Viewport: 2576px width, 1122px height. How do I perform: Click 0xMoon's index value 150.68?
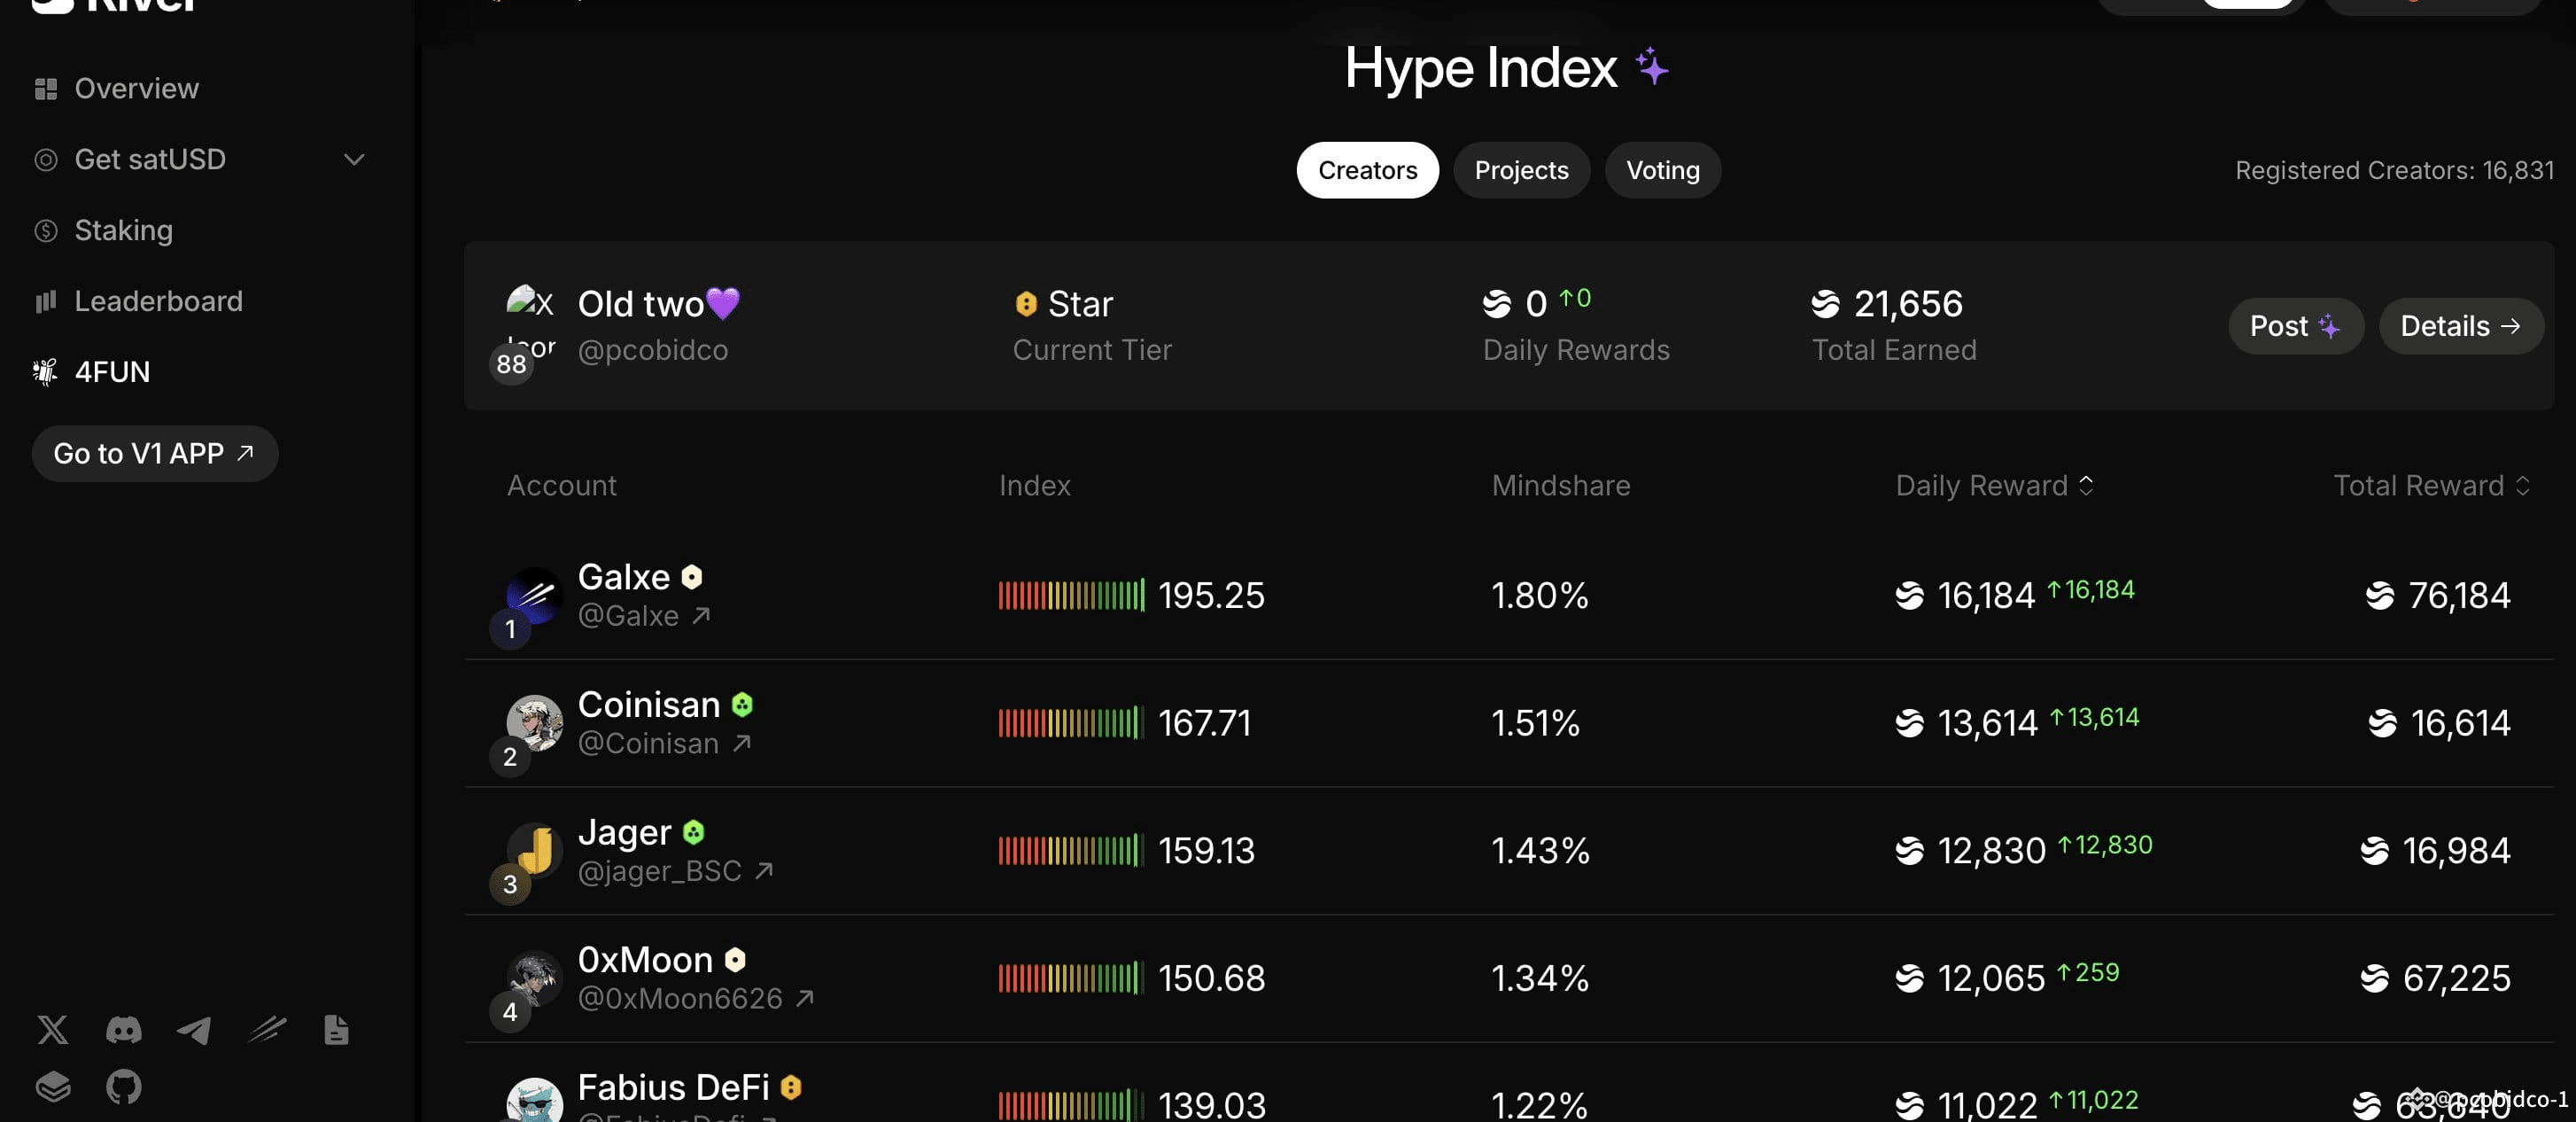pos(1212,978)
